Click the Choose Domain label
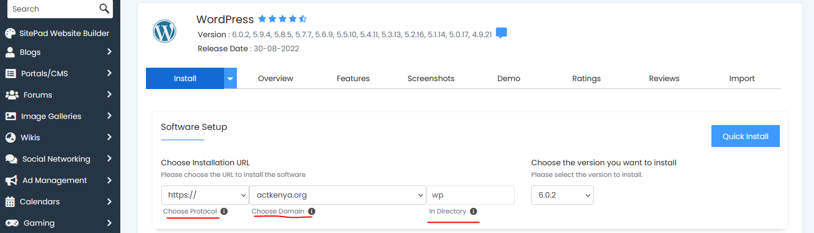Viewport: 814px width, 233px height. 278,211
